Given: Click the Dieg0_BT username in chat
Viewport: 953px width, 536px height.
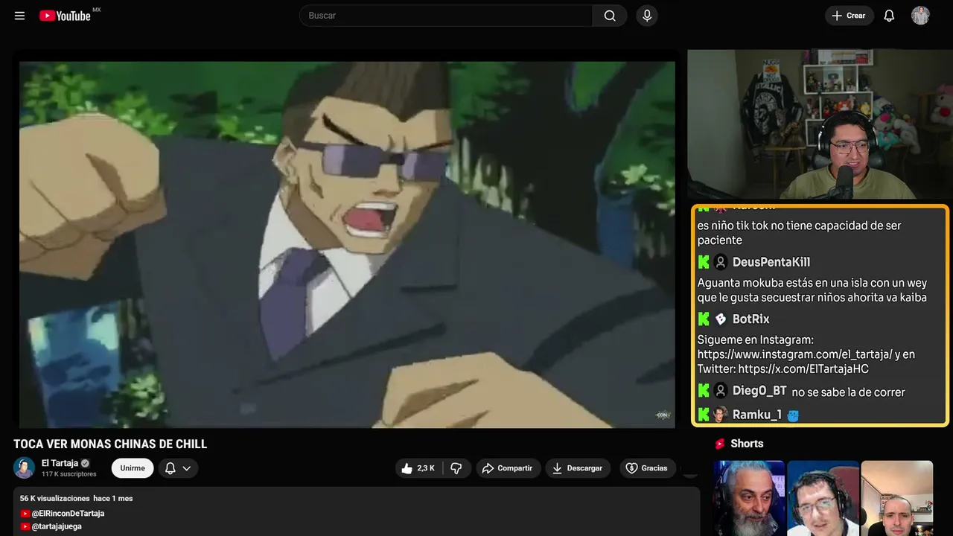Looking at the screenshot, I should coord(759,391).
